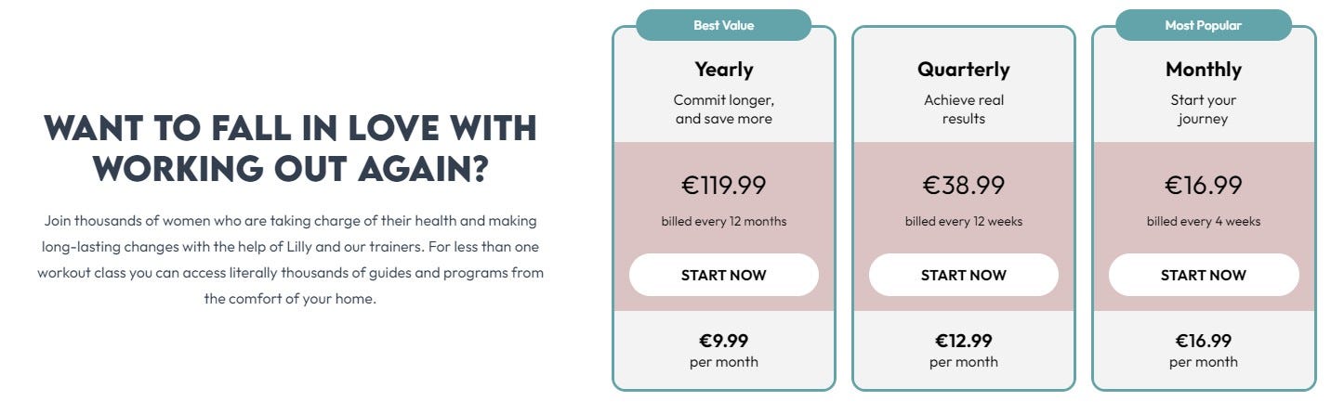Click the Yearly plan title

pos(723,70)
